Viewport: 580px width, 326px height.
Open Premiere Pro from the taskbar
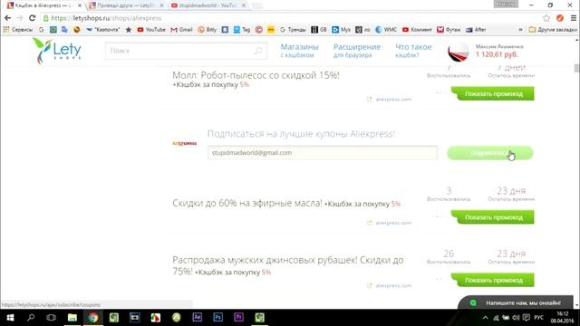pos(238,318)
